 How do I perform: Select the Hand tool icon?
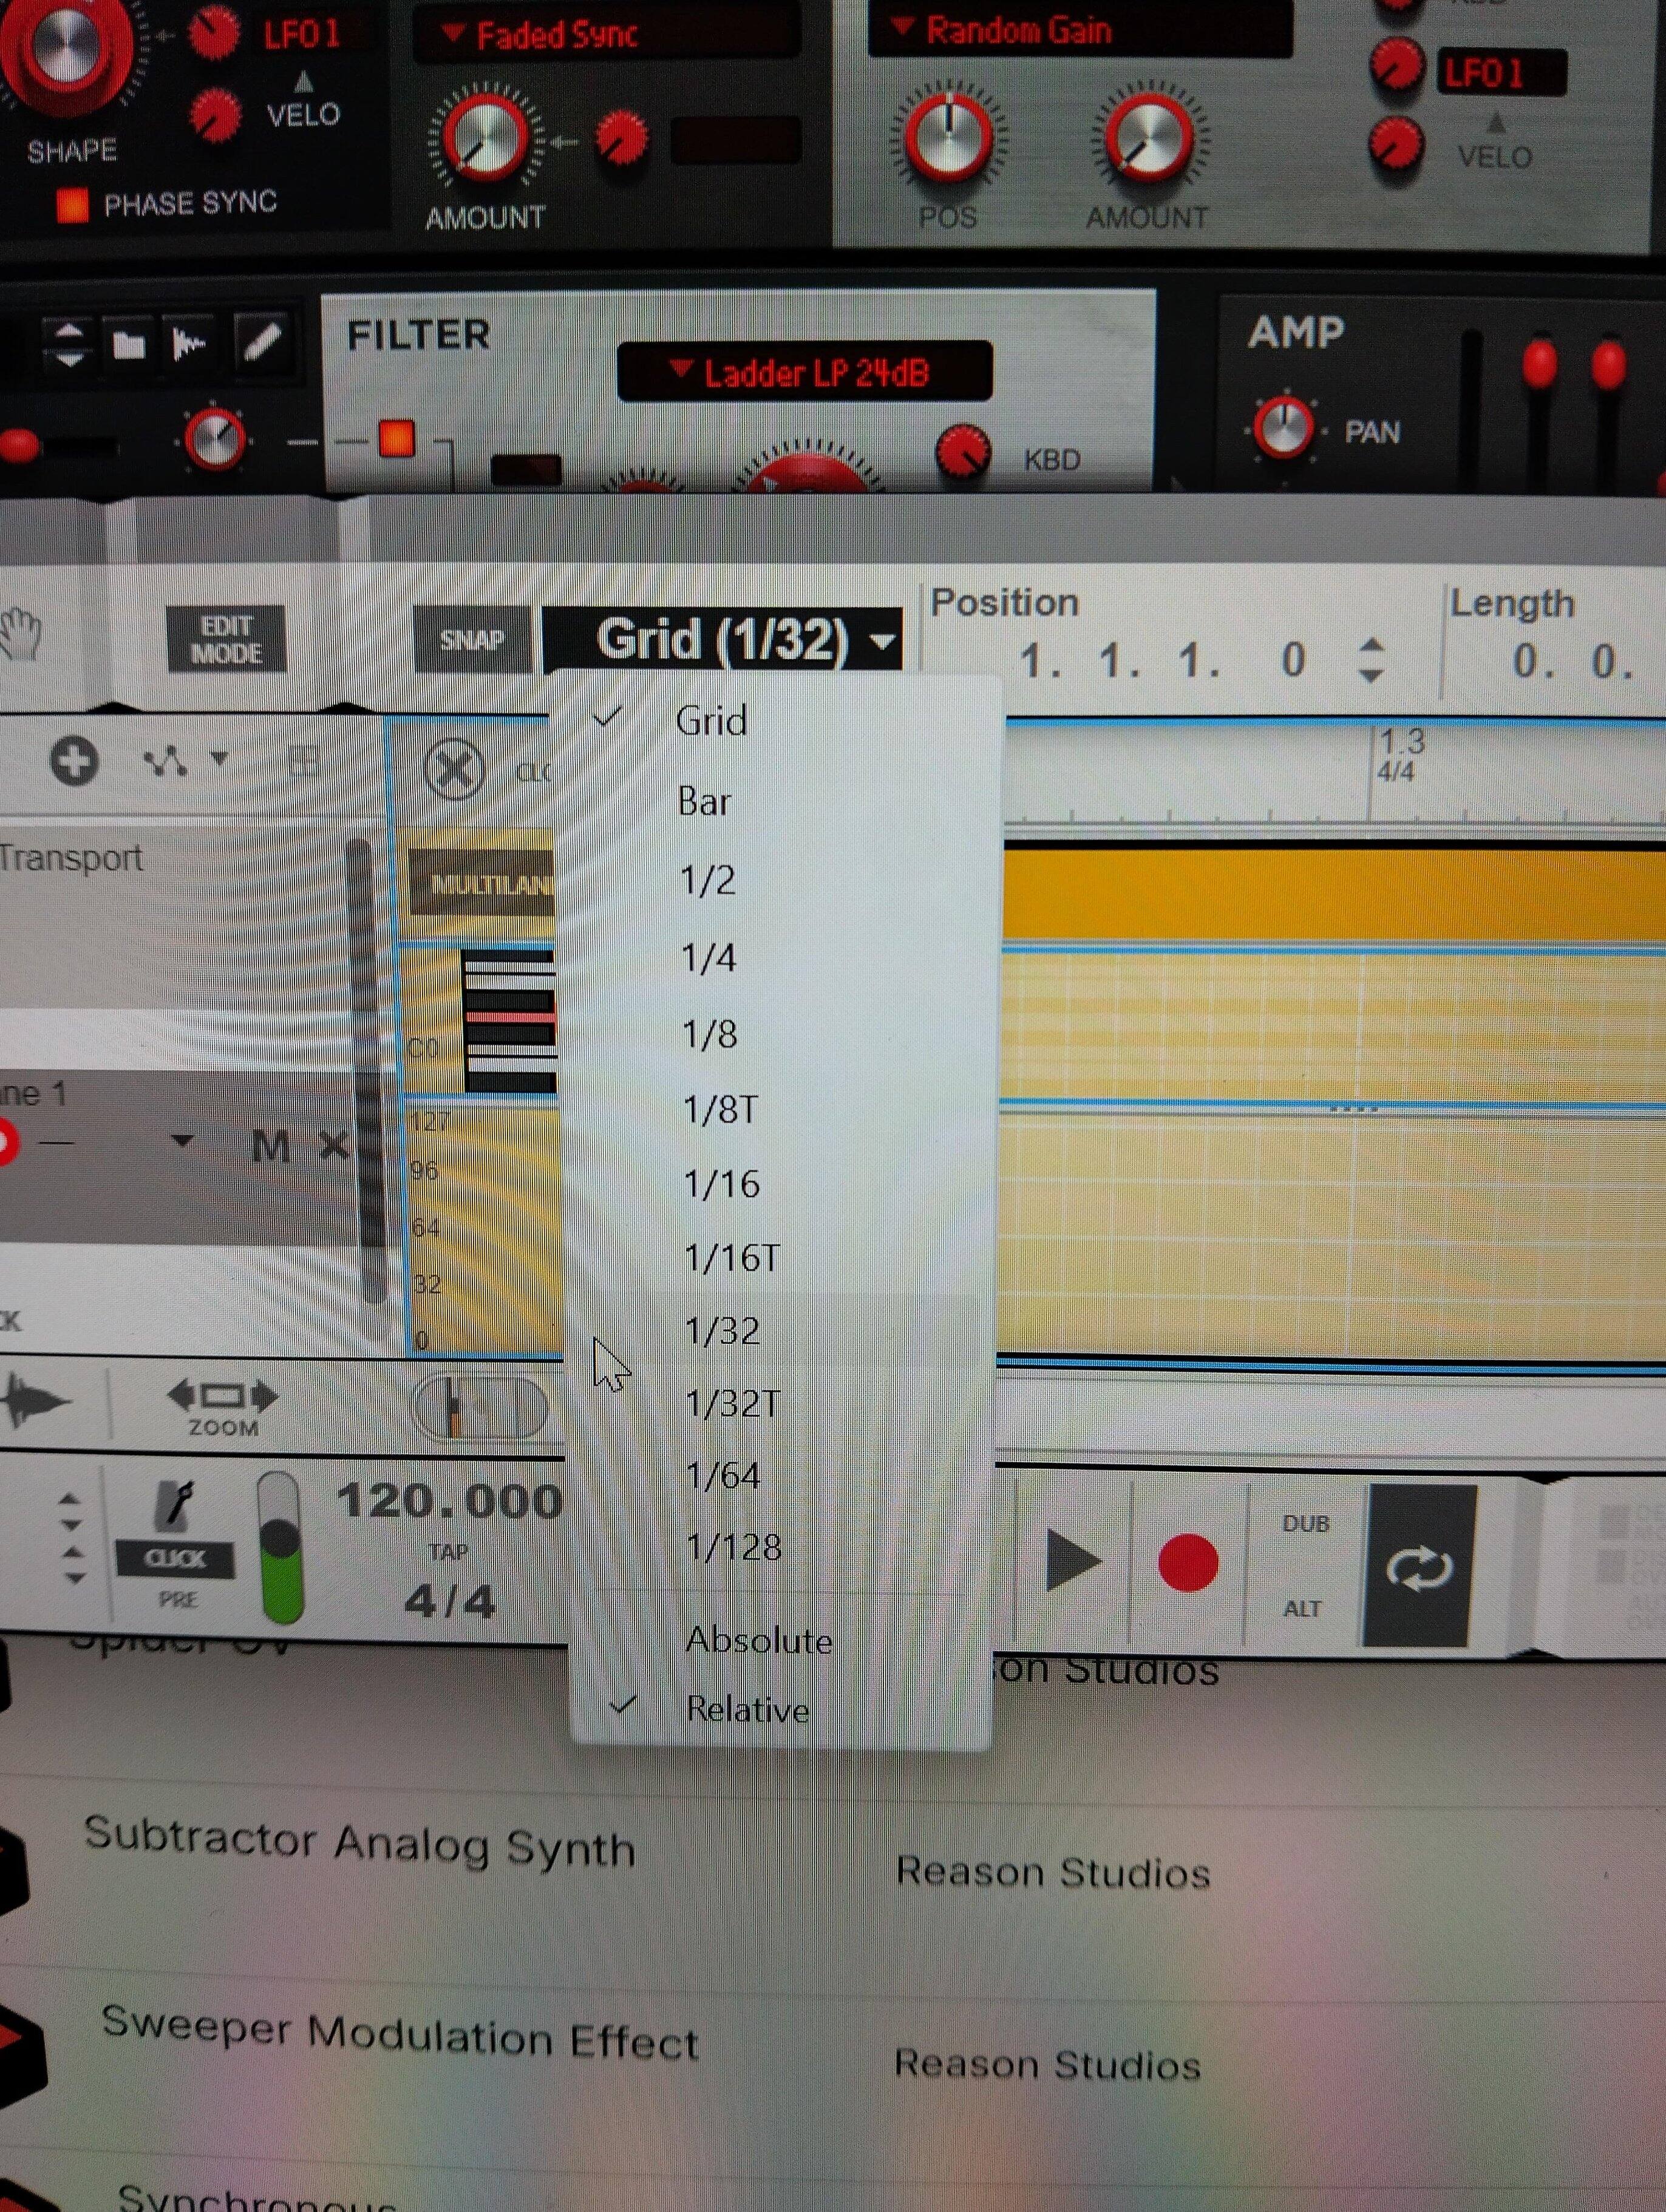point(20,635)
